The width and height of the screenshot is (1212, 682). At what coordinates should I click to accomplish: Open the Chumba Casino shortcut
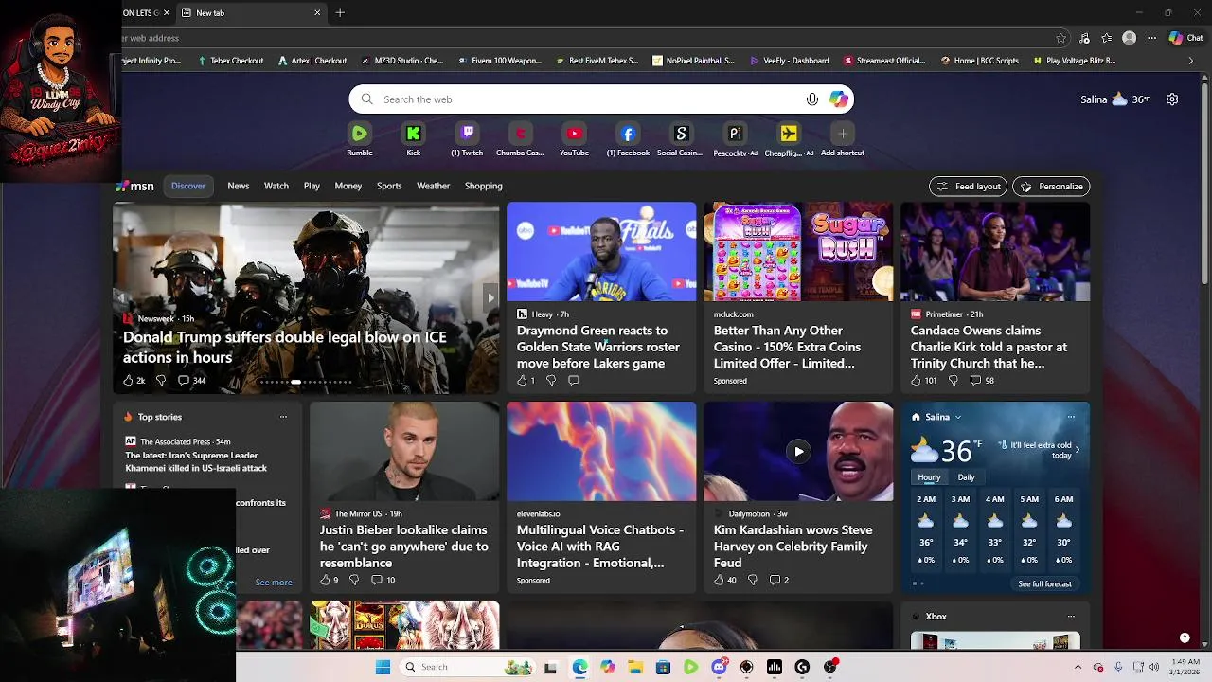coord(520,134)
